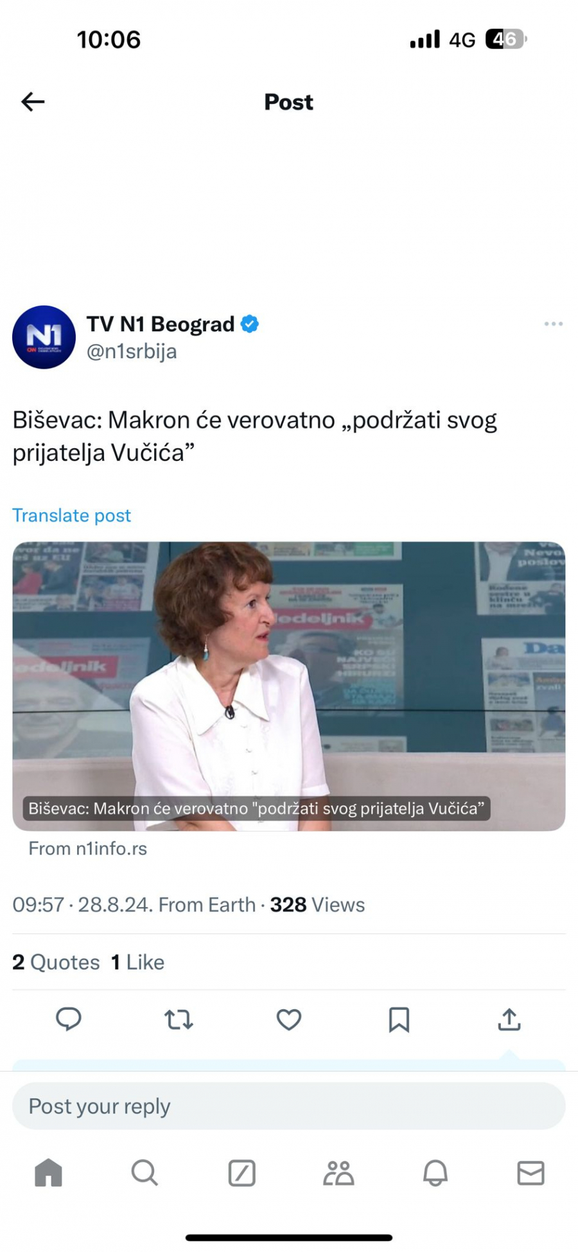Open the compose post icon
The width and height of the screenshot is (578, 1252).
[241, 1174]
